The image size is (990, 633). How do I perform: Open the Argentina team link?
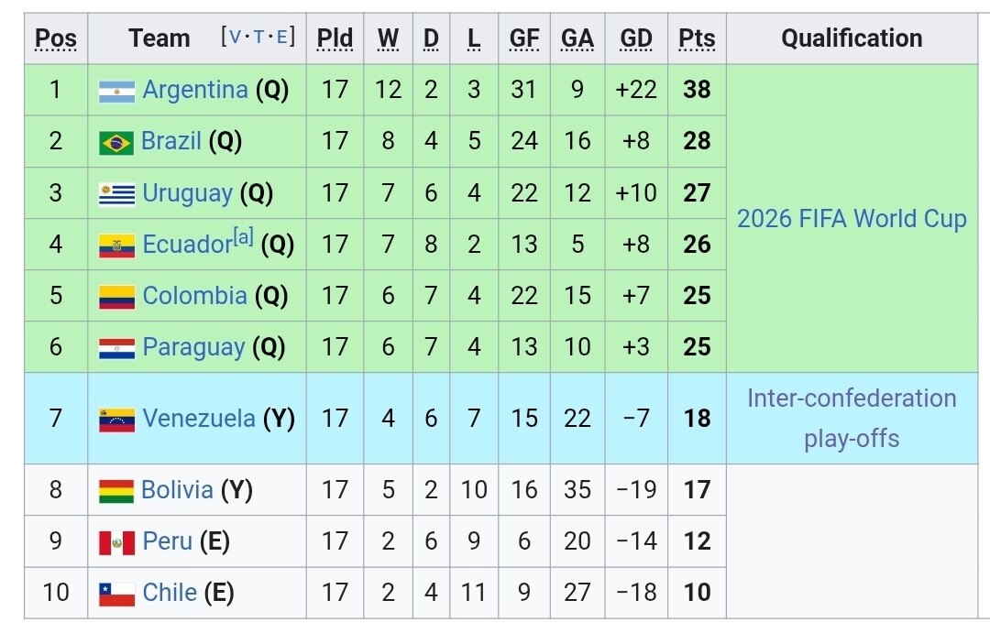[x=195, y=90]
